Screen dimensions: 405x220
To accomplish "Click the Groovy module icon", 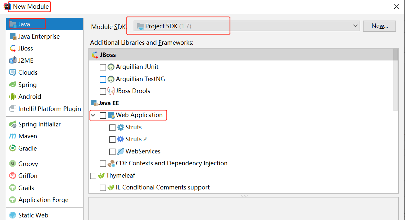I will click(13, 164).
